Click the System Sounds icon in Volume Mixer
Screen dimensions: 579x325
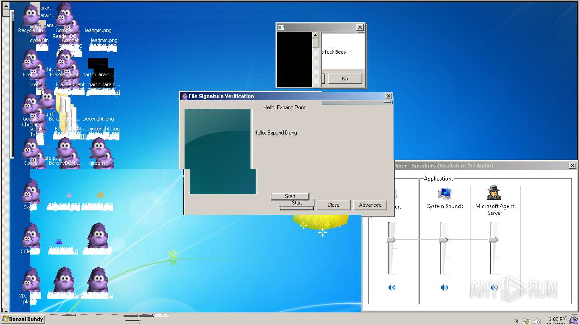[445, 193]
